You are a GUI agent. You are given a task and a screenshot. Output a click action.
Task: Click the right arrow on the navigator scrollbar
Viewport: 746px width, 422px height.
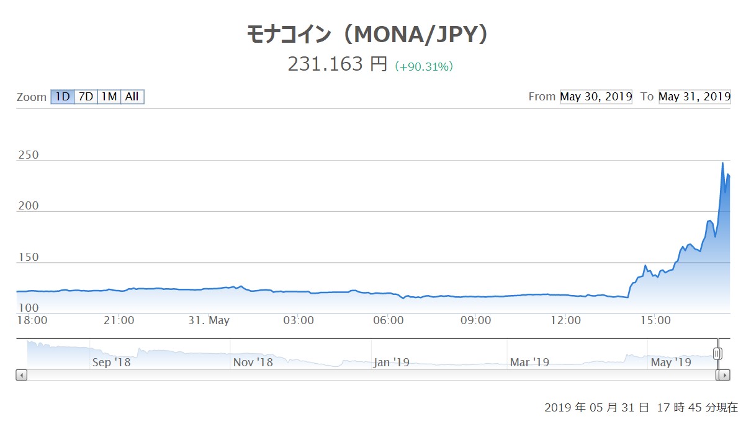pos(725,374)
